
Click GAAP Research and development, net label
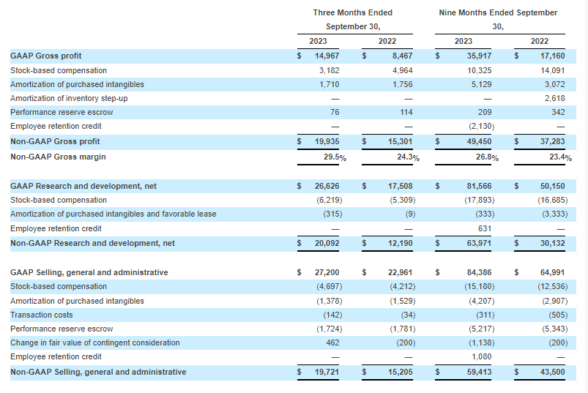coord(83,186)
